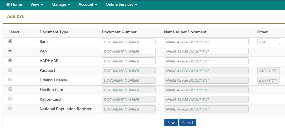Click the AADHAAR document type label
This screenshot has height=128, width=285.
[49, 61]
